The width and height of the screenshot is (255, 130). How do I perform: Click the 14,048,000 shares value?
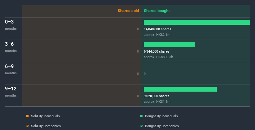coord(157,29)
